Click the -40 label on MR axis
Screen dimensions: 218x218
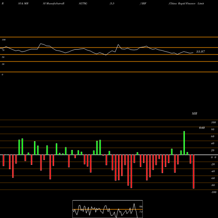point(213,171)
